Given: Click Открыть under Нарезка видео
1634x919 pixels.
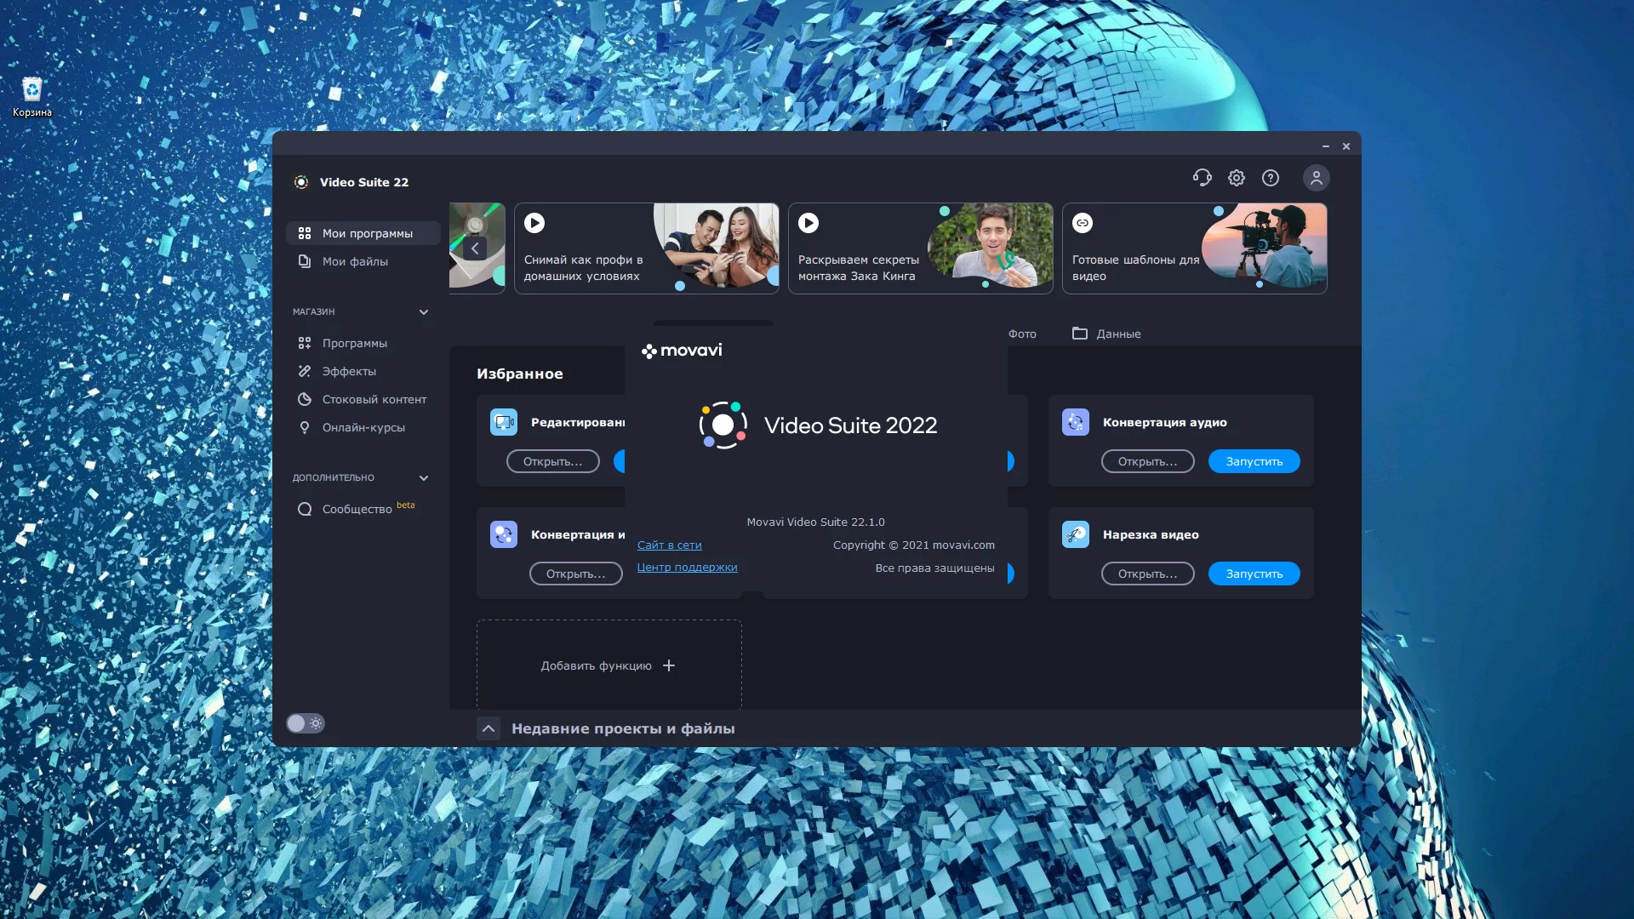Looking at the screenshot, I should point(1148,574).
